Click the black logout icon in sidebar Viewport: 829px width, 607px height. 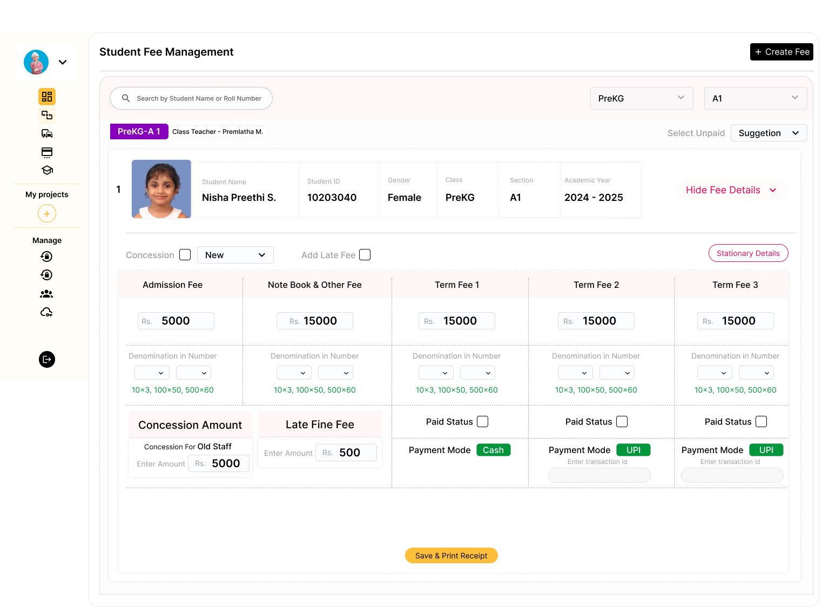(x=47, y=359)
